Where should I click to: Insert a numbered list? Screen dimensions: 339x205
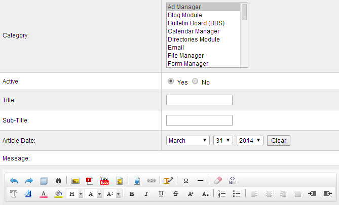(222, 194)
